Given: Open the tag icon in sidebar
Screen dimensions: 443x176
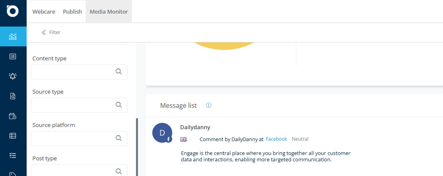Looking at the screenshot, I should pyautogui.click(x=13, y=174).
